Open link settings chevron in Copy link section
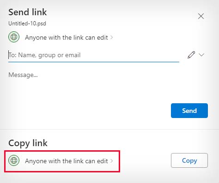 111,161
